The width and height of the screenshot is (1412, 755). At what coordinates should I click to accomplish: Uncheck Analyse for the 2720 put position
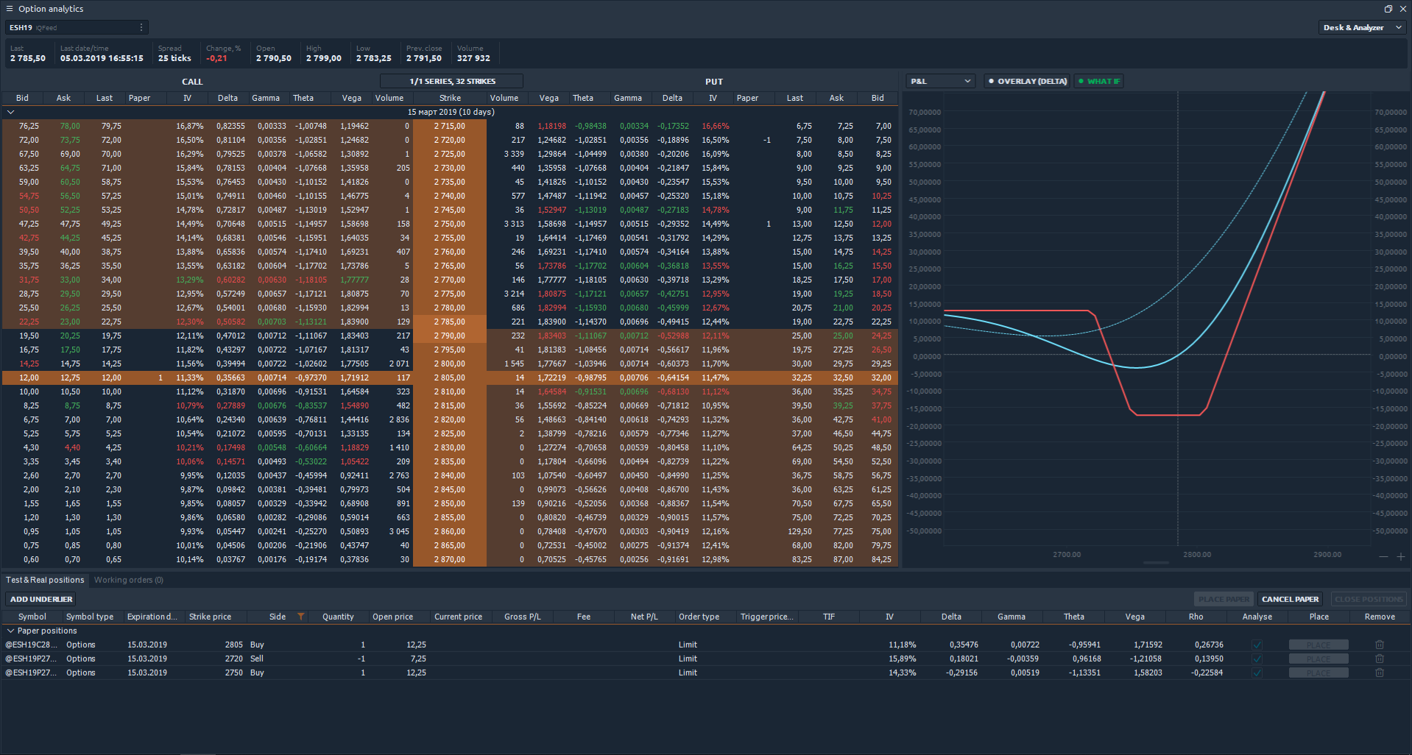1257,659
